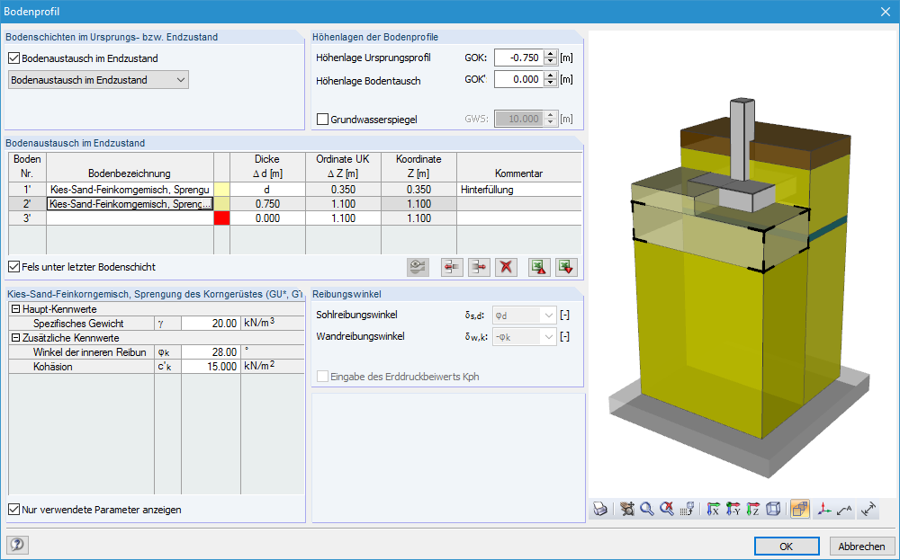Screen dimensions: 900x560
Task: Click empty Bodenbezeichnung cell in row 3'
Action: pyautogui.click(x=130, y=218)
